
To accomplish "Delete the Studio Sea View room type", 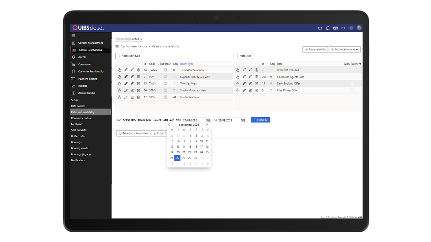I will [x=138, y=97].
